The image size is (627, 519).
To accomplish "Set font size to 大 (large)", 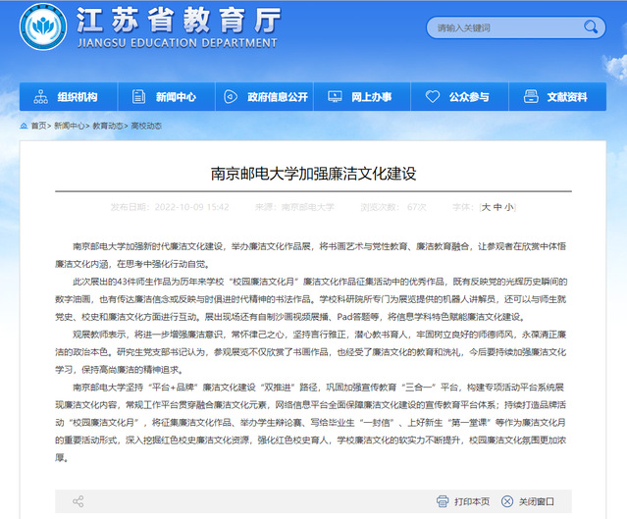I will point(486,207).
